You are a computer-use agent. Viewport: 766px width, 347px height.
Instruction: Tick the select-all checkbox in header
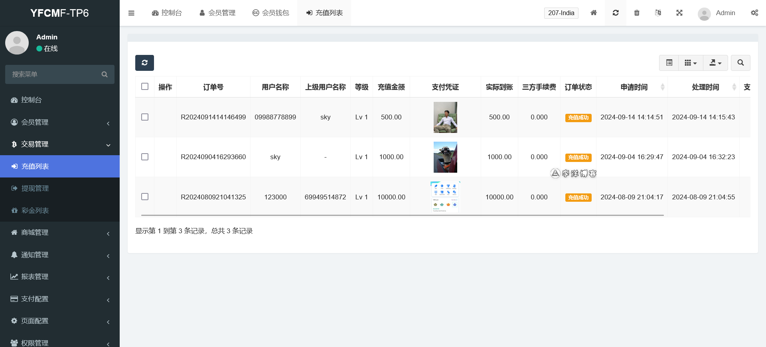pyautogui.click(x=145, y=87)
